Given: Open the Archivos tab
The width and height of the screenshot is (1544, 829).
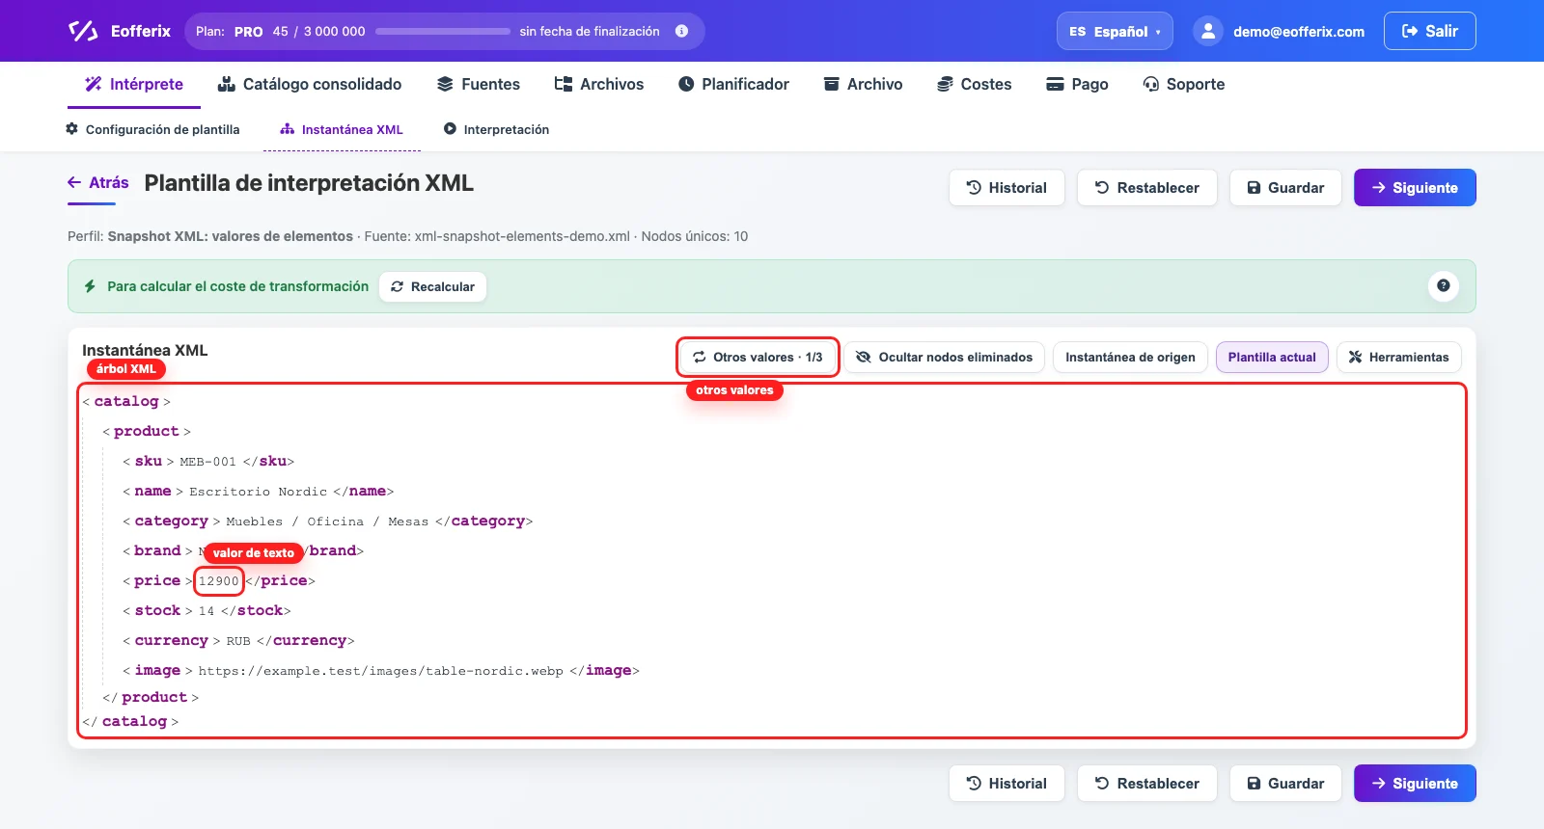Looking at the screenshot, I should click(x=599, y=84).
